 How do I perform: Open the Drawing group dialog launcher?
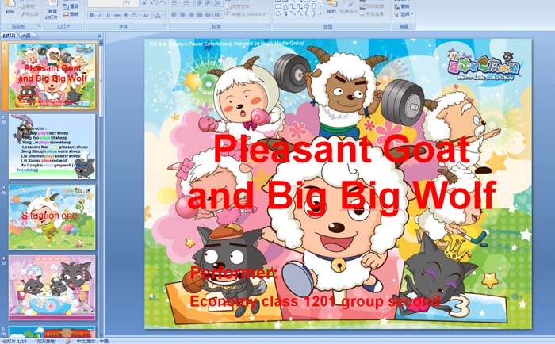click(x=388, y=26)
